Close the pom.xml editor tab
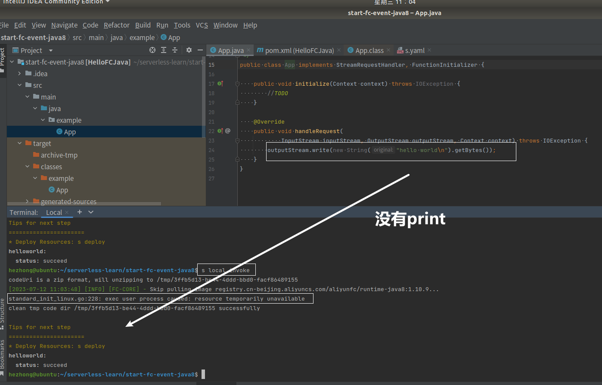This screenshot has height=385, width=602. [339, 50]
